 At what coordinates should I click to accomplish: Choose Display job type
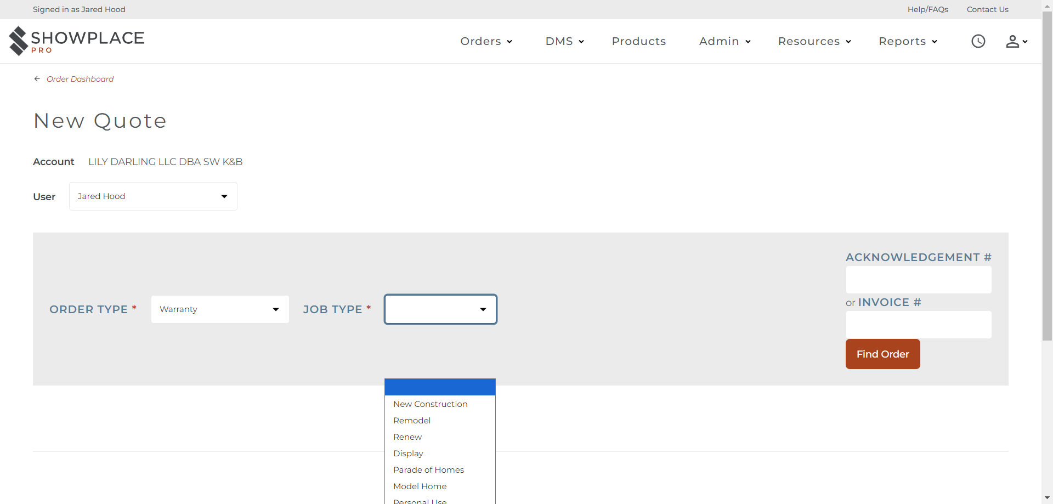[x=440, y=454]
